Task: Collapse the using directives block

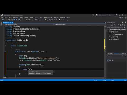Action: (x=6, y=27)
